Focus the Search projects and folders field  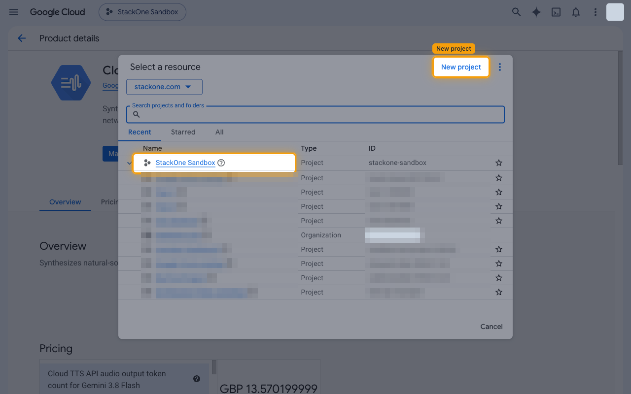315,114
